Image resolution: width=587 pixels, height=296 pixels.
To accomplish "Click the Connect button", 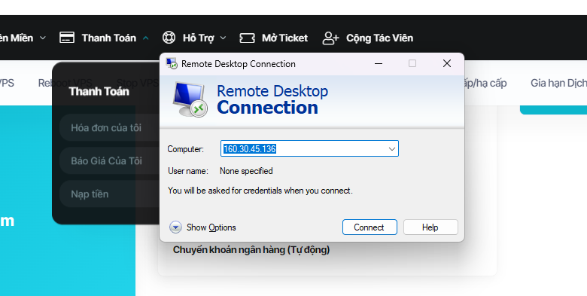I will 370,227.
